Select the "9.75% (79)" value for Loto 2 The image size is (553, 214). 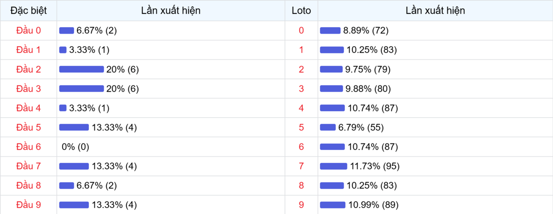368,69
